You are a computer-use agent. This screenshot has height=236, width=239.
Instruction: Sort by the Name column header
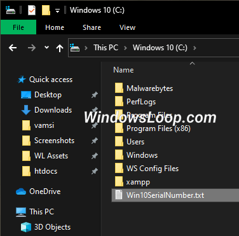tap(123, 70)
